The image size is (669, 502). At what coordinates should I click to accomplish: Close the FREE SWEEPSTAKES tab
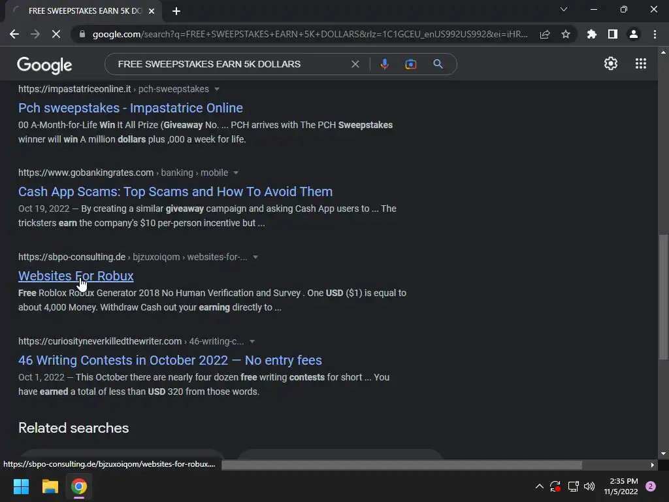(152, 11)
